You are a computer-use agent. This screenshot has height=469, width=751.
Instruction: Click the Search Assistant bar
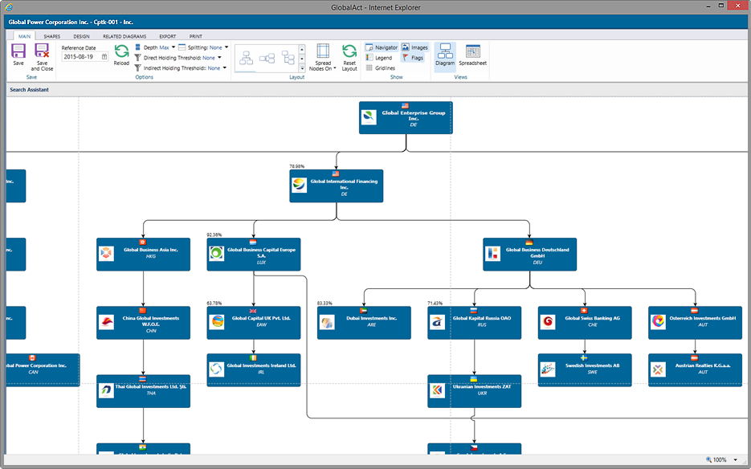[x=376, y=90]
